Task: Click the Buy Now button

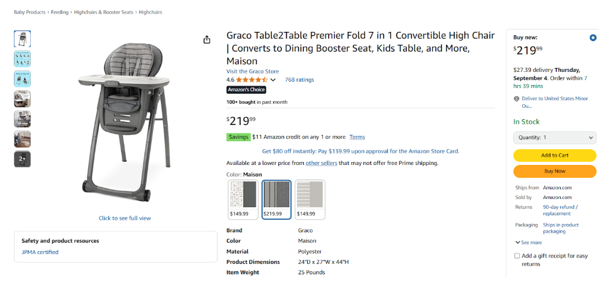Action: (x=554, y=171)
